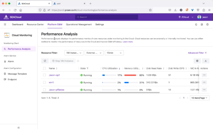
Task: Sort by Name column arrows
Action: coord(57,68)
